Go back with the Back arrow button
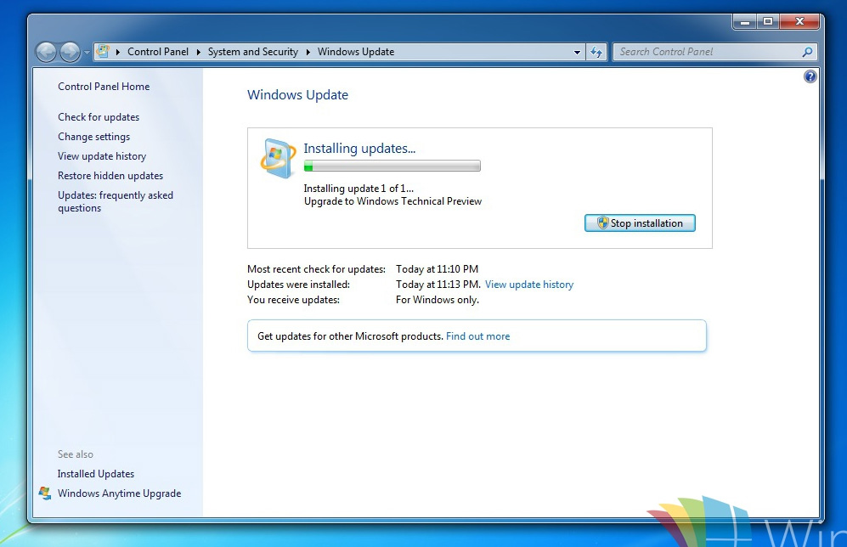 pos(47,53)
